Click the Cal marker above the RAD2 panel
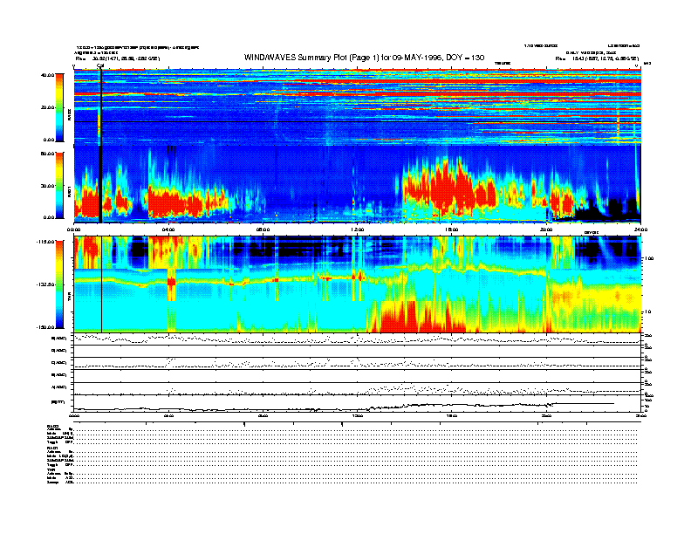 100,66
